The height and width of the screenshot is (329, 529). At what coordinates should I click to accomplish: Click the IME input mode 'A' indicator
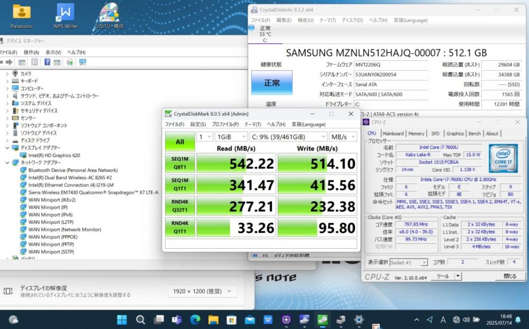(443, 319)
